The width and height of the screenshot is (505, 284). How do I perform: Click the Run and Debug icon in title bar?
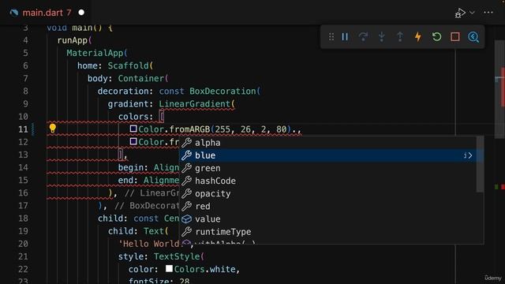coord(460,13)
